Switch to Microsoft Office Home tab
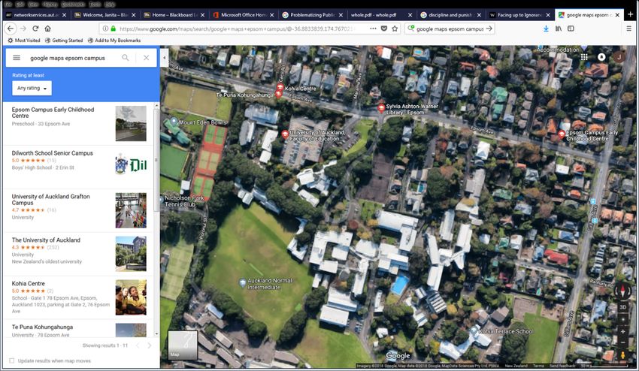 [244, 15]
